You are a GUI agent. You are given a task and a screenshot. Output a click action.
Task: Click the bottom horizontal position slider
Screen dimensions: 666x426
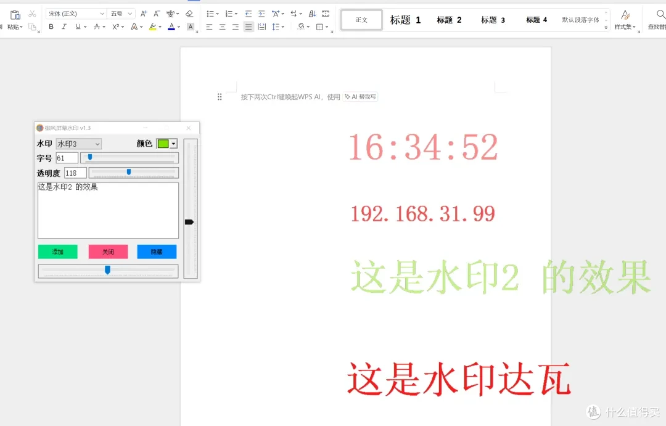pyautogui.click(x=109, y=271)
